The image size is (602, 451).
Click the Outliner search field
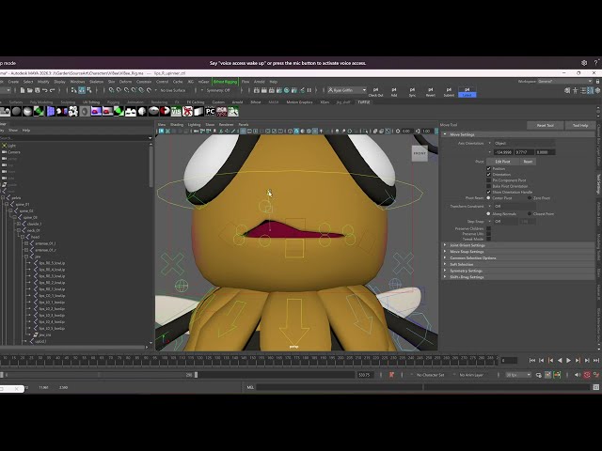point(73,138)
